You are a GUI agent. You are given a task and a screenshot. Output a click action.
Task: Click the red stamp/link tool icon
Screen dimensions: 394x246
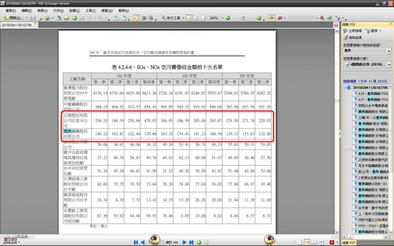coord(280,18)
